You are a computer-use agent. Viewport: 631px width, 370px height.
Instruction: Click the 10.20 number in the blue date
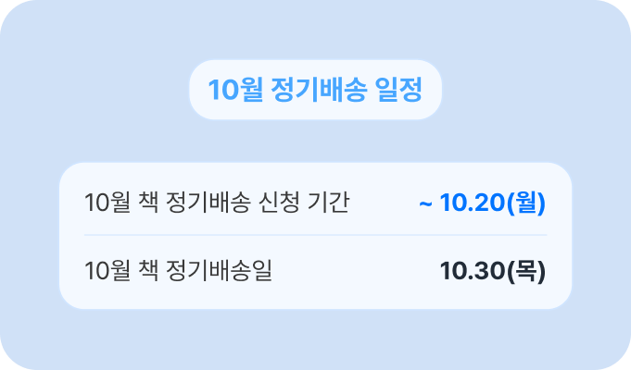(473, 203)
